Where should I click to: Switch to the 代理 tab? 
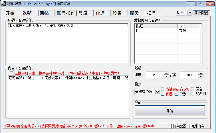(102, 13)
